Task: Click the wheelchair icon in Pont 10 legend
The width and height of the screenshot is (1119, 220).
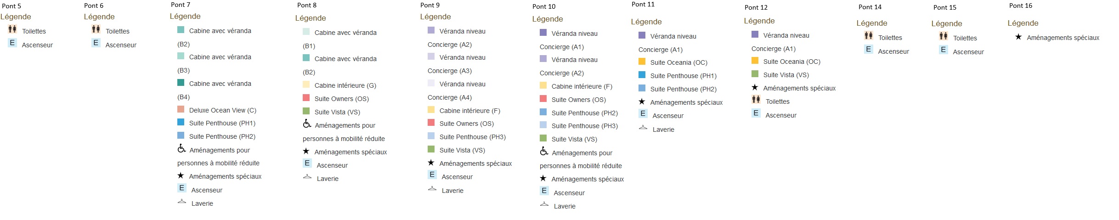Action: coord(544,151)
